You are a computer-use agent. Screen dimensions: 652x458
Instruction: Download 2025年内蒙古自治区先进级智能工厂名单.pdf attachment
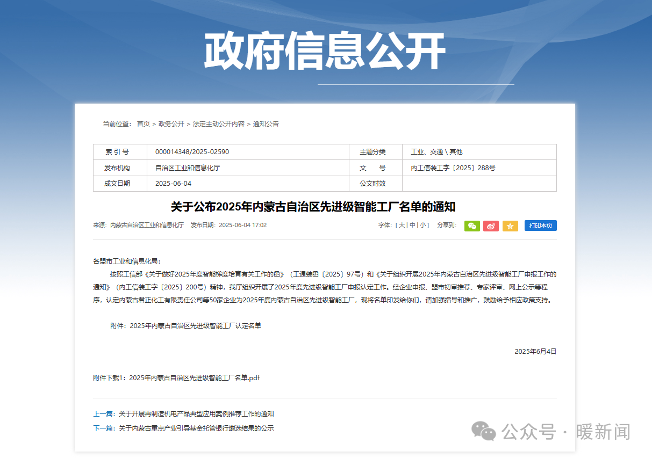coord(195,378)
